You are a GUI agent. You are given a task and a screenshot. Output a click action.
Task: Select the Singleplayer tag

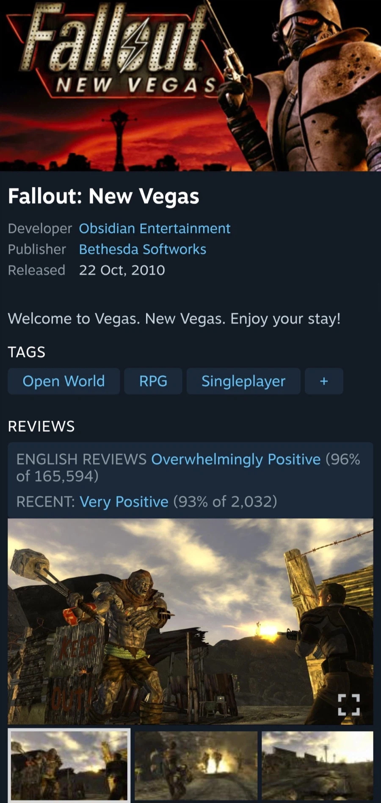coord(243,381)
